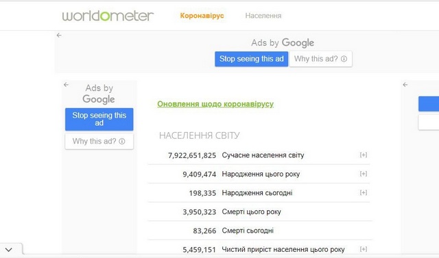Expand details for Чистий приріст населення
The width and height of the screenshot is (439, 258).
point(364,249)
